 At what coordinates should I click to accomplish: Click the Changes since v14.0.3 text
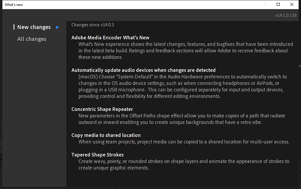(93, 25)
